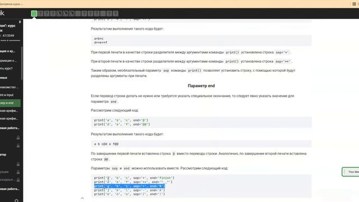
Task: Open step 7 code-task square
Action: (72, 13)
